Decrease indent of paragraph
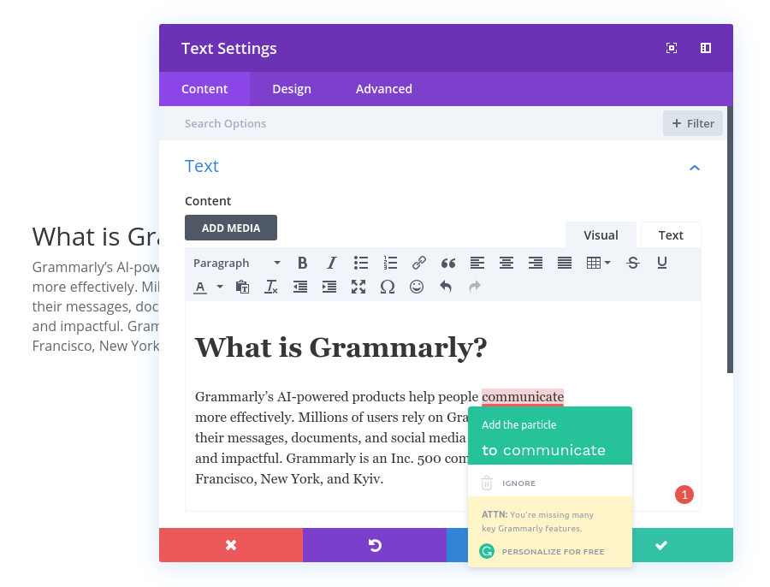The height and width of the screenshot is (587, 770). (300, 287)
